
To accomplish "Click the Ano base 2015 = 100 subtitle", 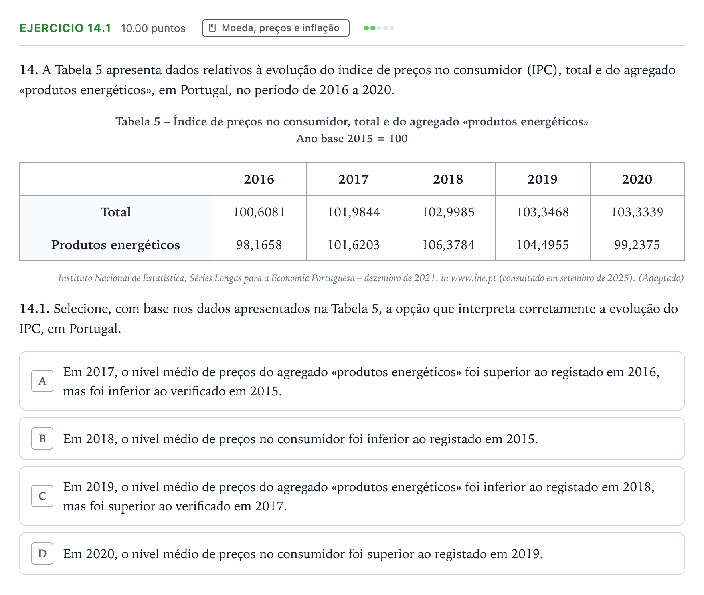I will point(352,139).
